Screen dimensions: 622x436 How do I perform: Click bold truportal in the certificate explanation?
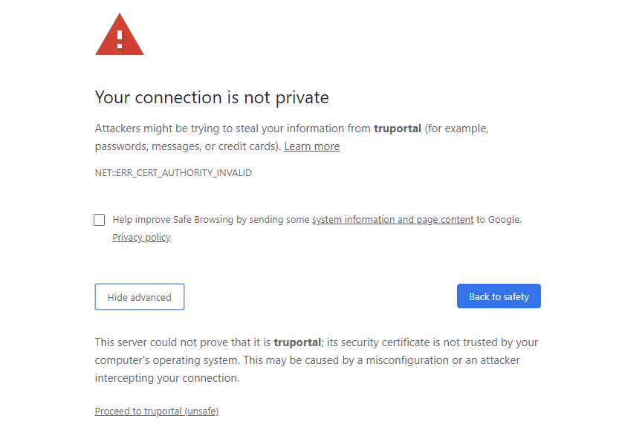[x=297, y=342]
